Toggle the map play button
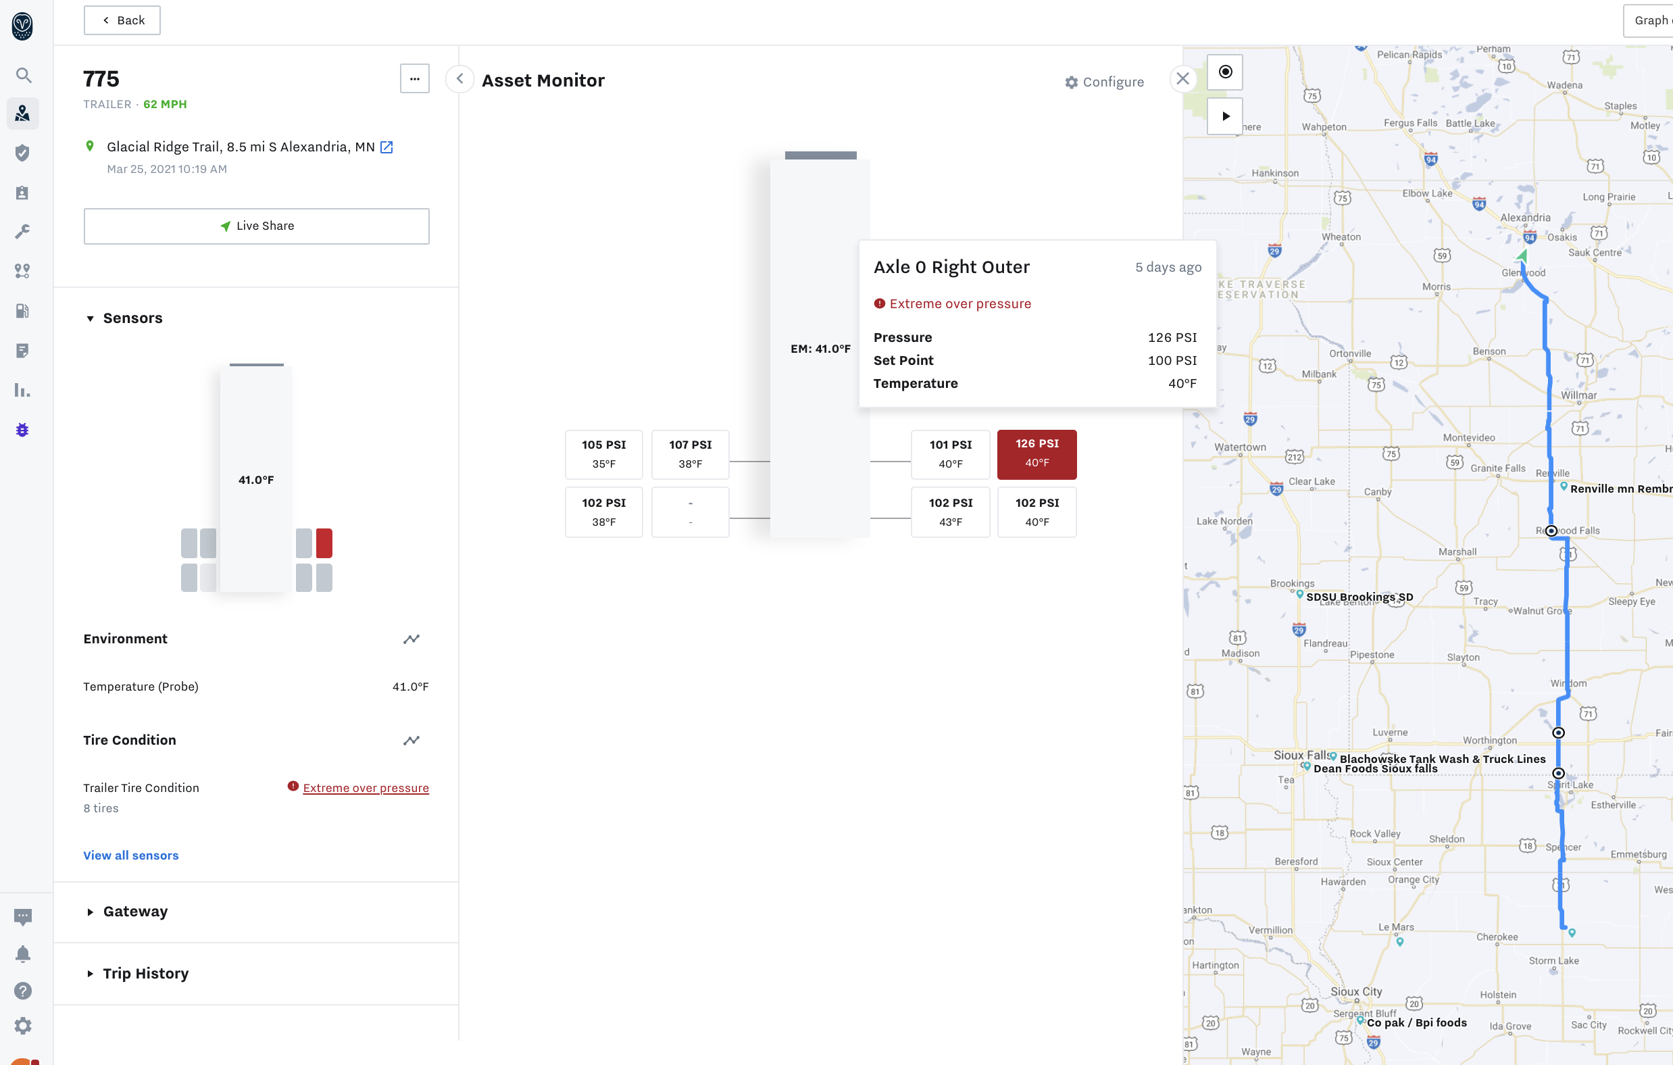Screen dimensions: 1673x1065 coord(1224,116)
